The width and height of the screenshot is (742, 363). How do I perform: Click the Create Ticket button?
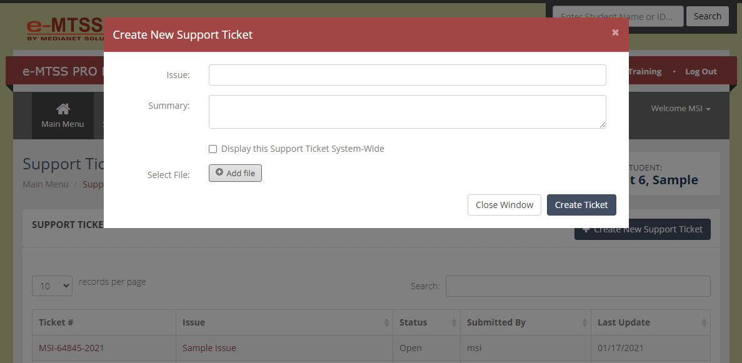581,205
